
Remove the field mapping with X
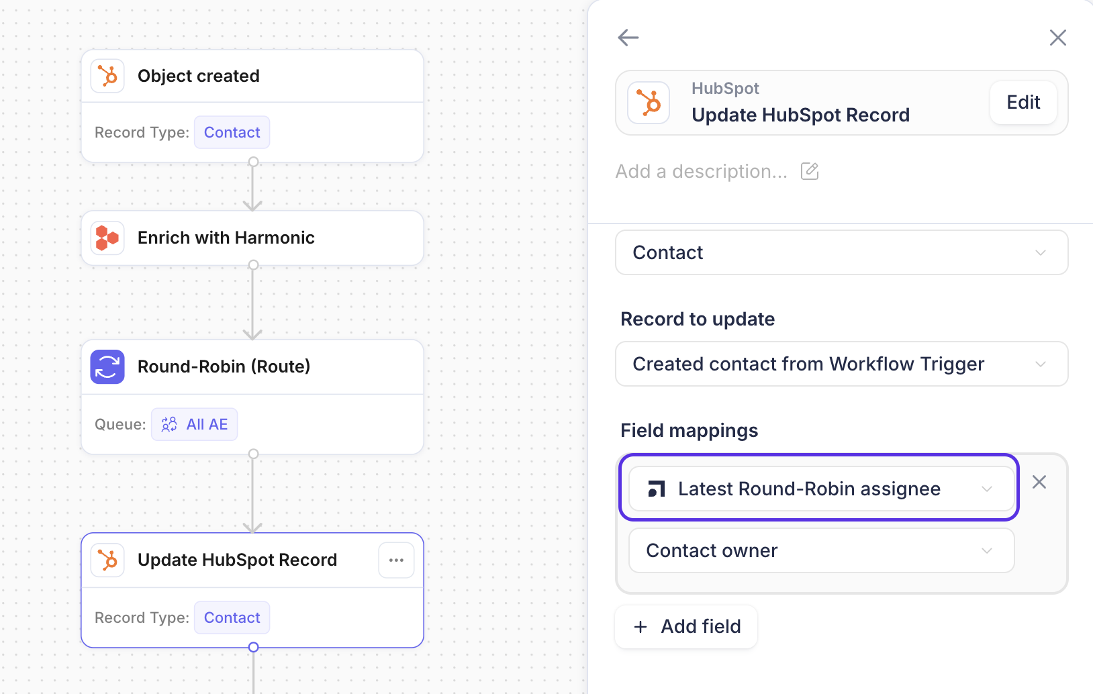click(x=1039, y=482)
